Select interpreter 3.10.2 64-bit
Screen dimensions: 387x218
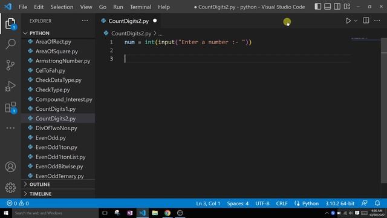pos(340,203)
